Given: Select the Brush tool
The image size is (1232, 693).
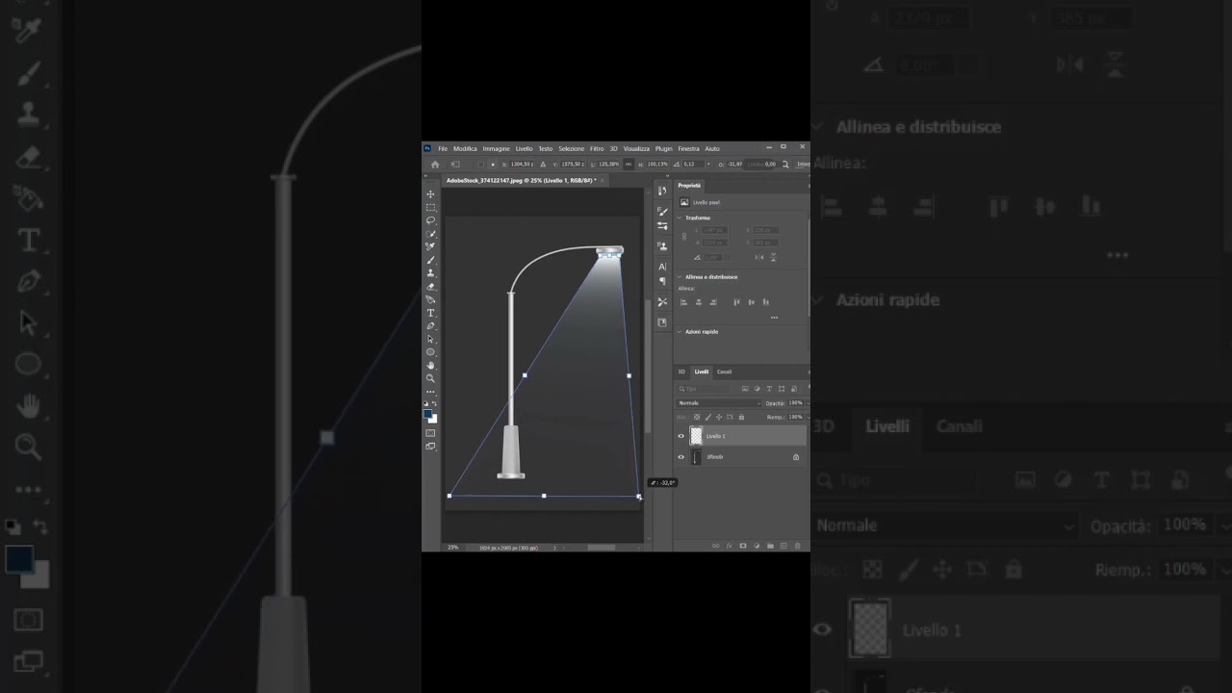Looking at the screenshot, I should 430,260.
